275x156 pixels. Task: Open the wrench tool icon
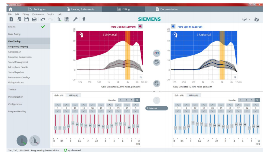(75, 19)
